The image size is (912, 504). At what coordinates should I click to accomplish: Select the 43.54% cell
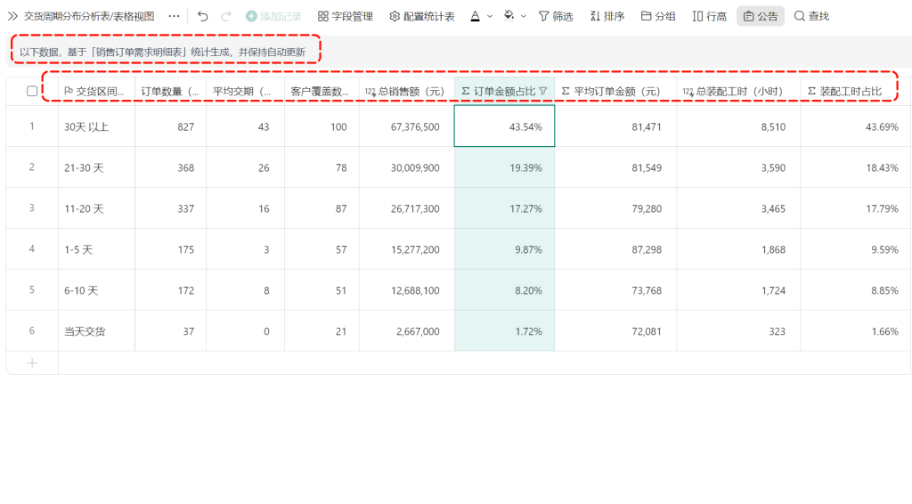pyautogui.click(x=504, y=126)
